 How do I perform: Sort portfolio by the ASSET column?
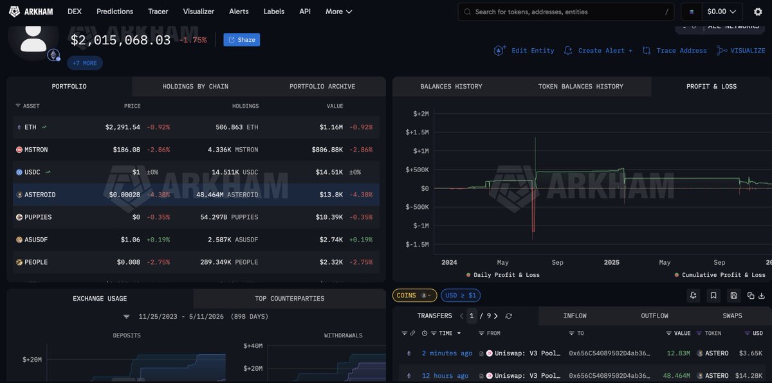coord(27,106)
